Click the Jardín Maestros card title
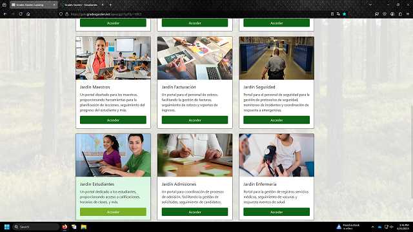The height and width of the screenshot is (232, 413). [x=95, y=87]
